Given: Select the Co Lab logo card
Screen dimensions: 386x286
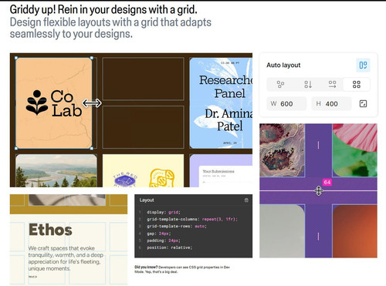Looking at the screenshot, I should click(x=54, y=103).
